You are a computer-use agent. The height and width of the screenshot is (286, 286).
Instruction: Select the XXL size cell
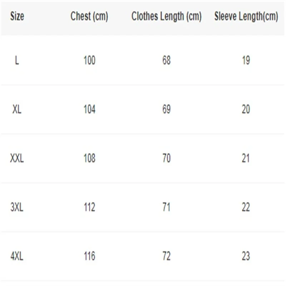(17, 158)
